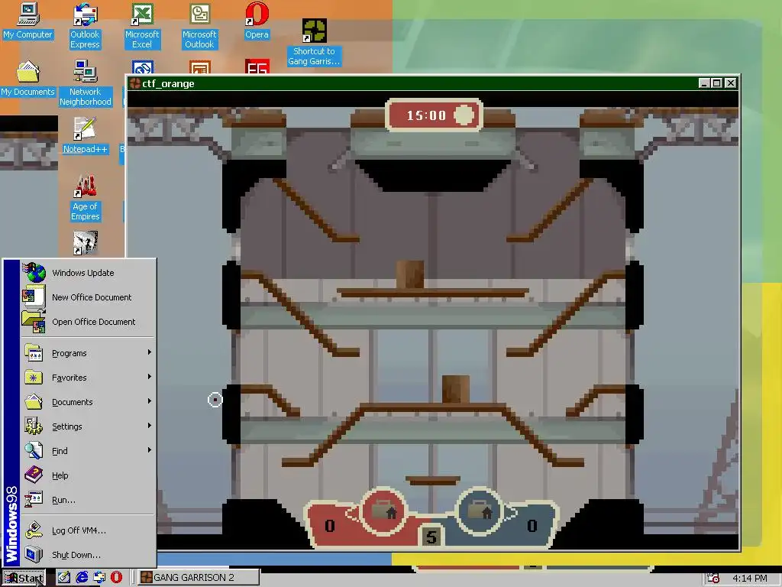
Task: Click the 4:14 PM taskbar clock
Action: [x=750, y=578]
